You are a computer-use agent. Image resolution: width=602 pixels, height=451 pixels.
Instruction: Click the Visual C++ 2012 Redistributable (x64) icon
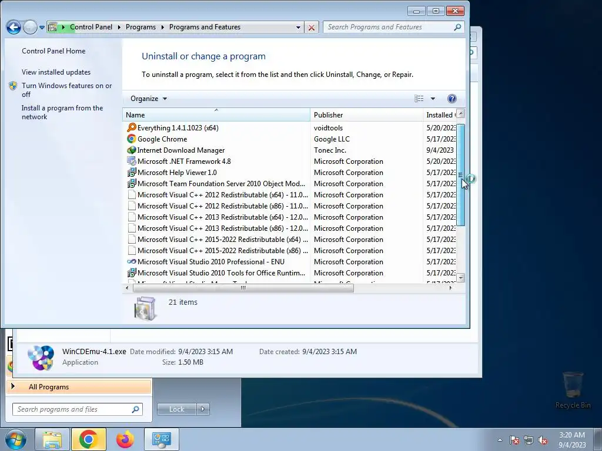coord(132,194)
